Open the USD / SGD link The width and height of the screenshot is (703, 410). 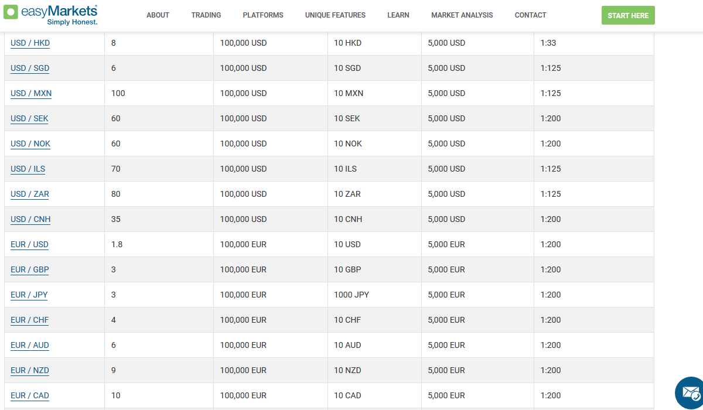point(30,68)
